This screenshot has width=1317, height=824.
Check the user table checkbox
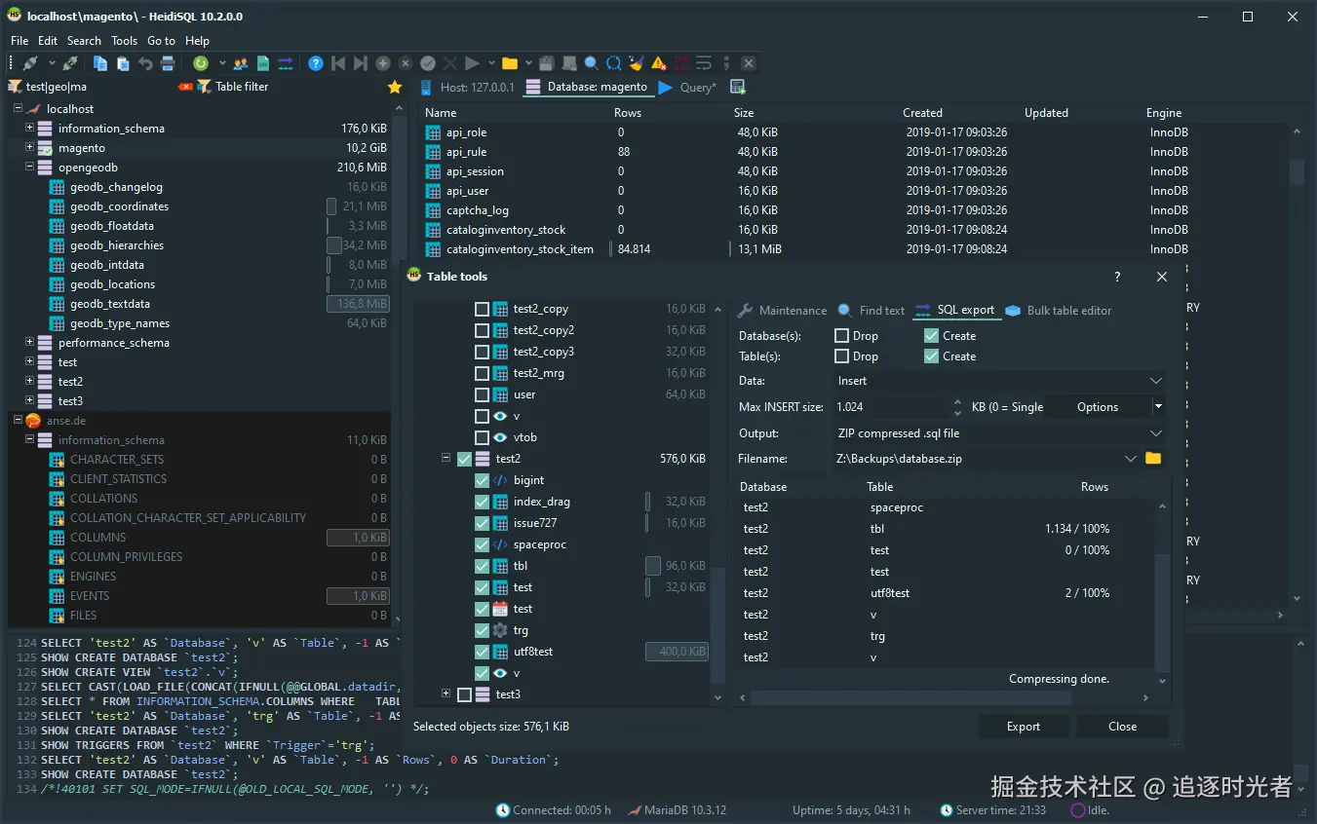click(482, 394)
